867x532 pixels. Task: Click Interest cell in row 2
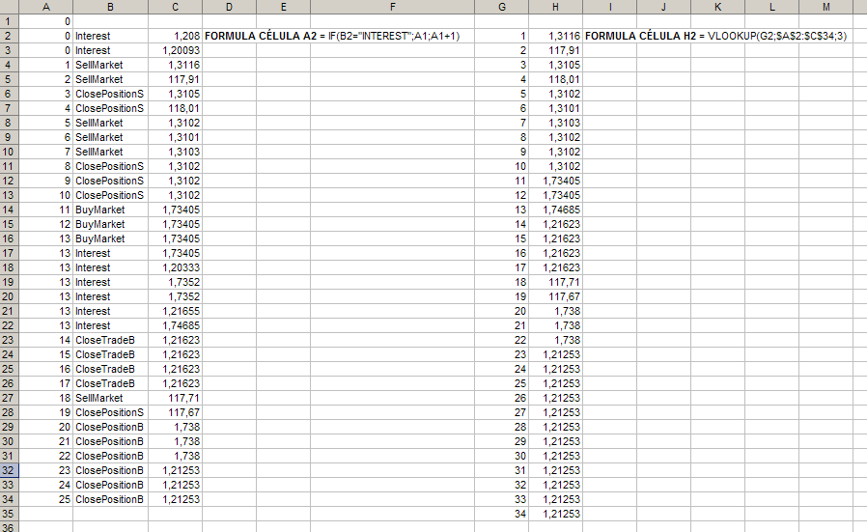pos(110,36)
